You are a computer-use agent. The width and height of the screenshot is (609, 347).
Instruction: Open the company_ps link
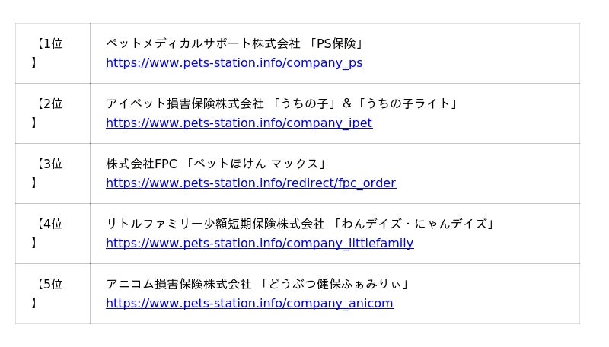tap(234, 62)
